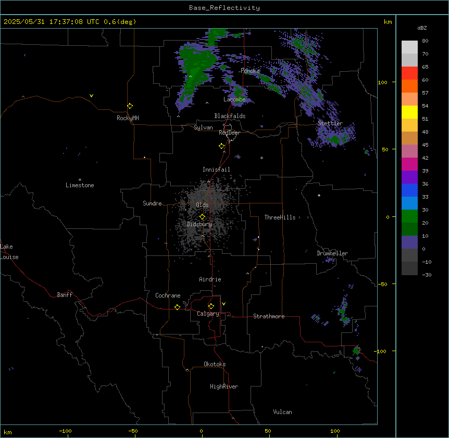This screenshot has height=438, width=449.
Task: Click the small green echo southeast of Strathmore
Action: pos(356,350)
